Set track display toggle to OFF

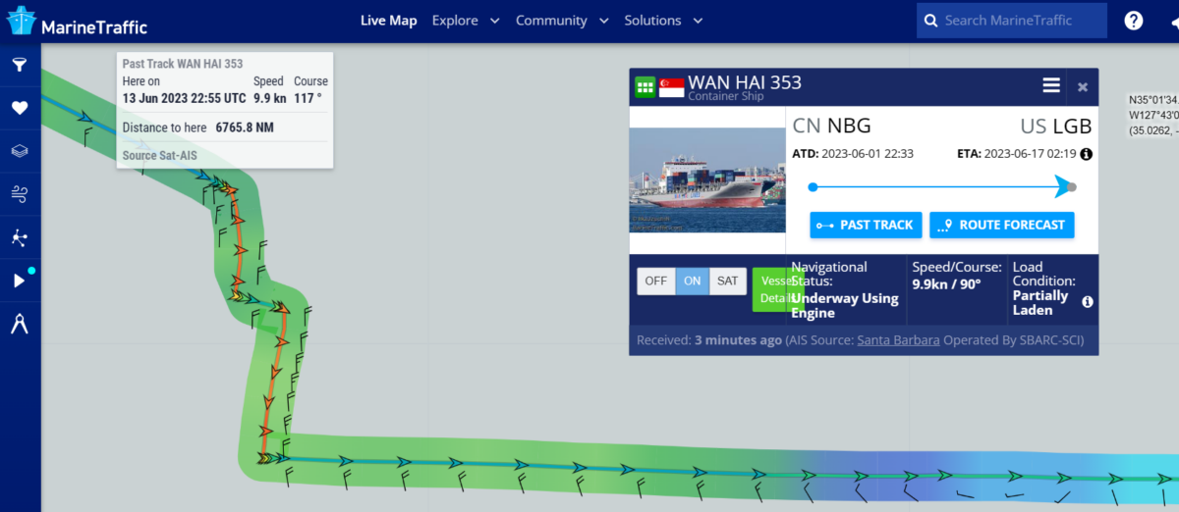pyautogui.click(x=656, y=281)
